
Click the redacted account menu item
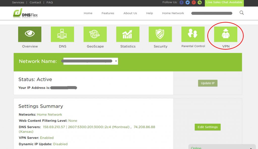(212, 13)
